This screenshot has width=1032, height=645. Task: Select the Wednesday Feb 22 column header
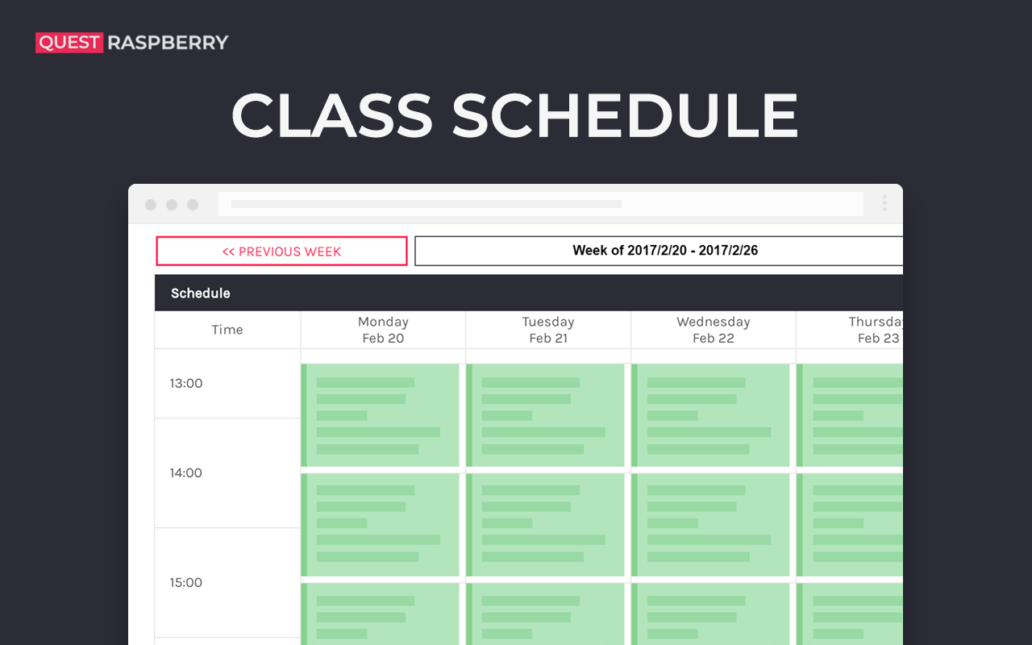(714, 330)
